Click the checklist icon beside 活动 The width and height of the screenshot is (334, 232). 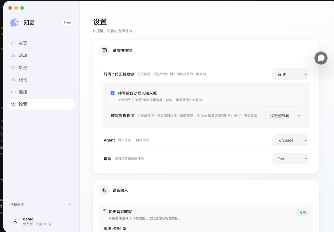14,55
